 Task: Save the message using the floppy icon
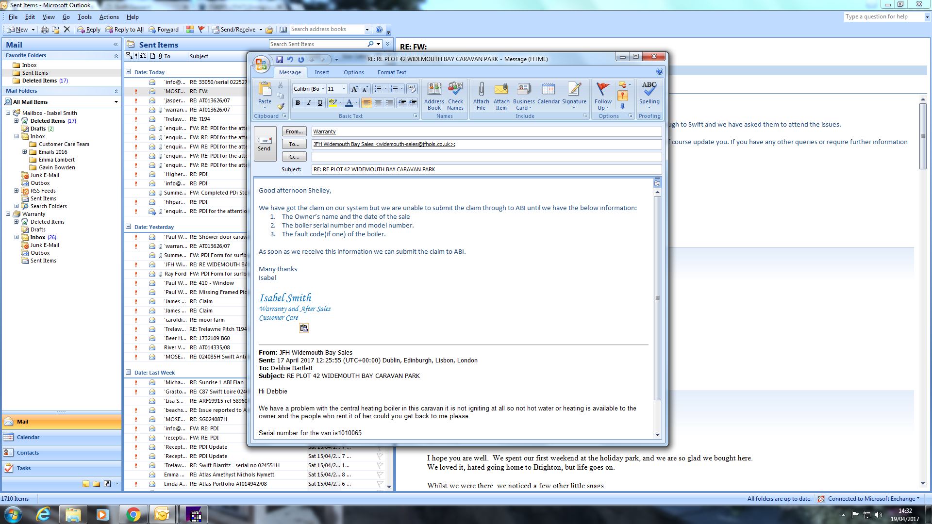(280, 59)
